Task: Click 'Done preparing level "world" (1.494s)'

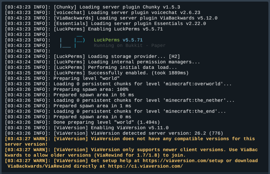Action: click(x=106, y=123)
